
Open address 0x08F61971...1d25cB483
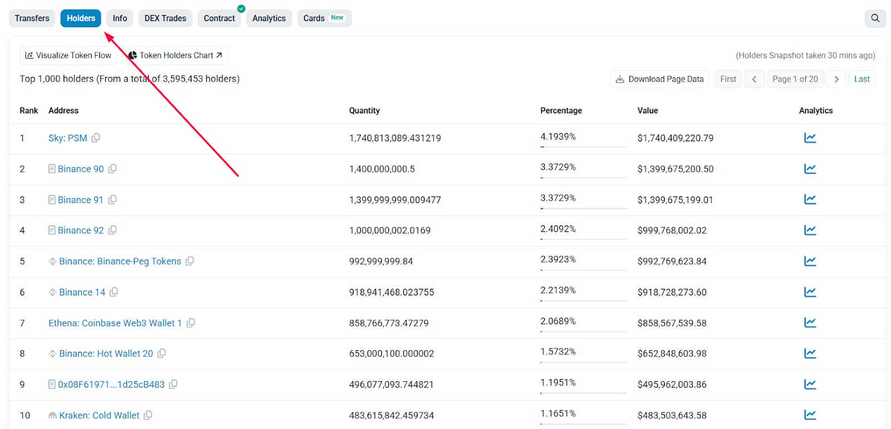point(111,384)
